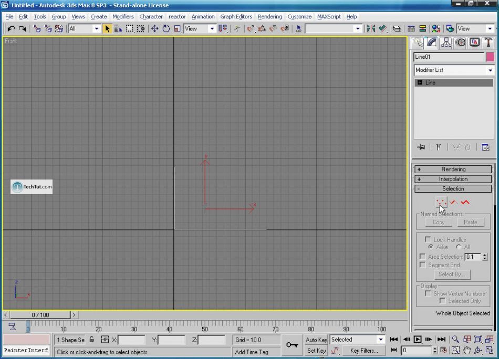Select the Alike radio button

tap(431, 247)
